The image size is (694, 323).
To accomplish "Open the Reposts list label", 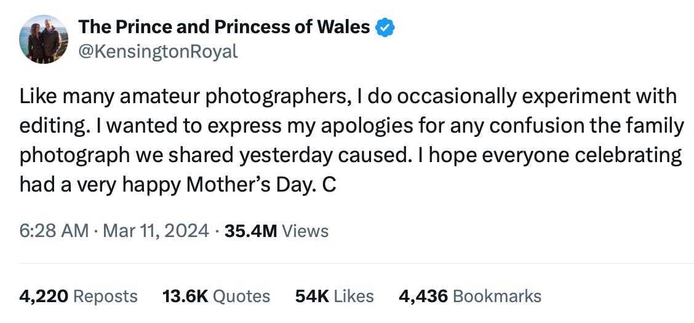I will pyautogui.click(x=105, y=296).
